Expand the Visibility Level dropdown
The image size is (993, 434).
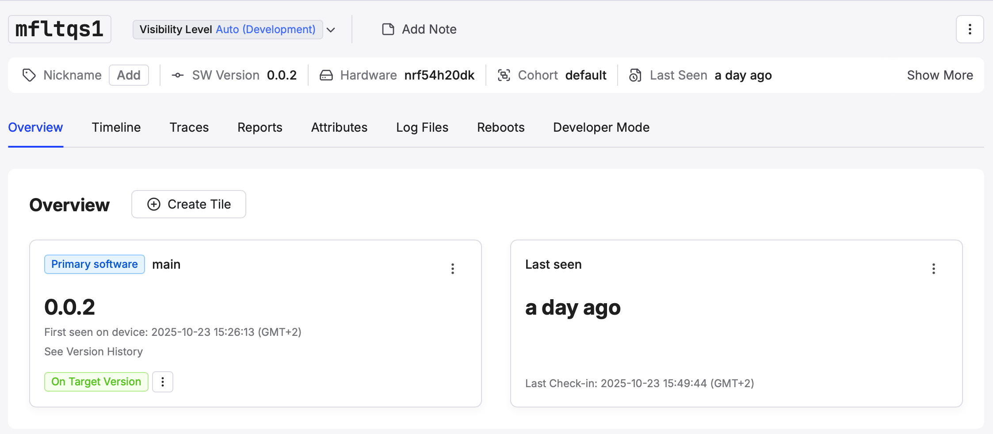point(331,30)
